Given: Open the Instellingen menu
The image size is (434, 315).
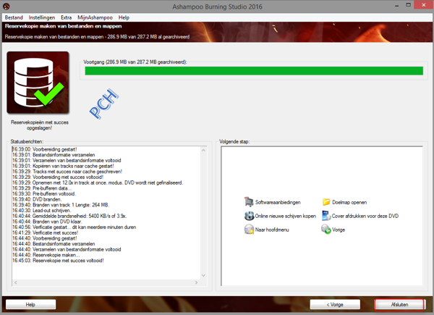Looking at the screenshot, I should [42, 17].
